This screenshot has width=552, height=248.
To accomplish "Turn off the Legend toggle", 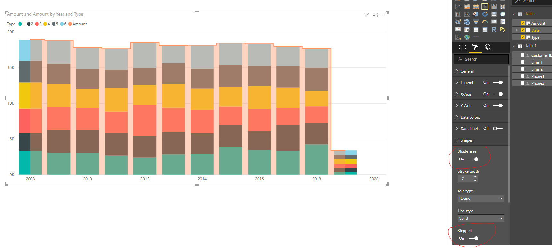I will (498, 82).
